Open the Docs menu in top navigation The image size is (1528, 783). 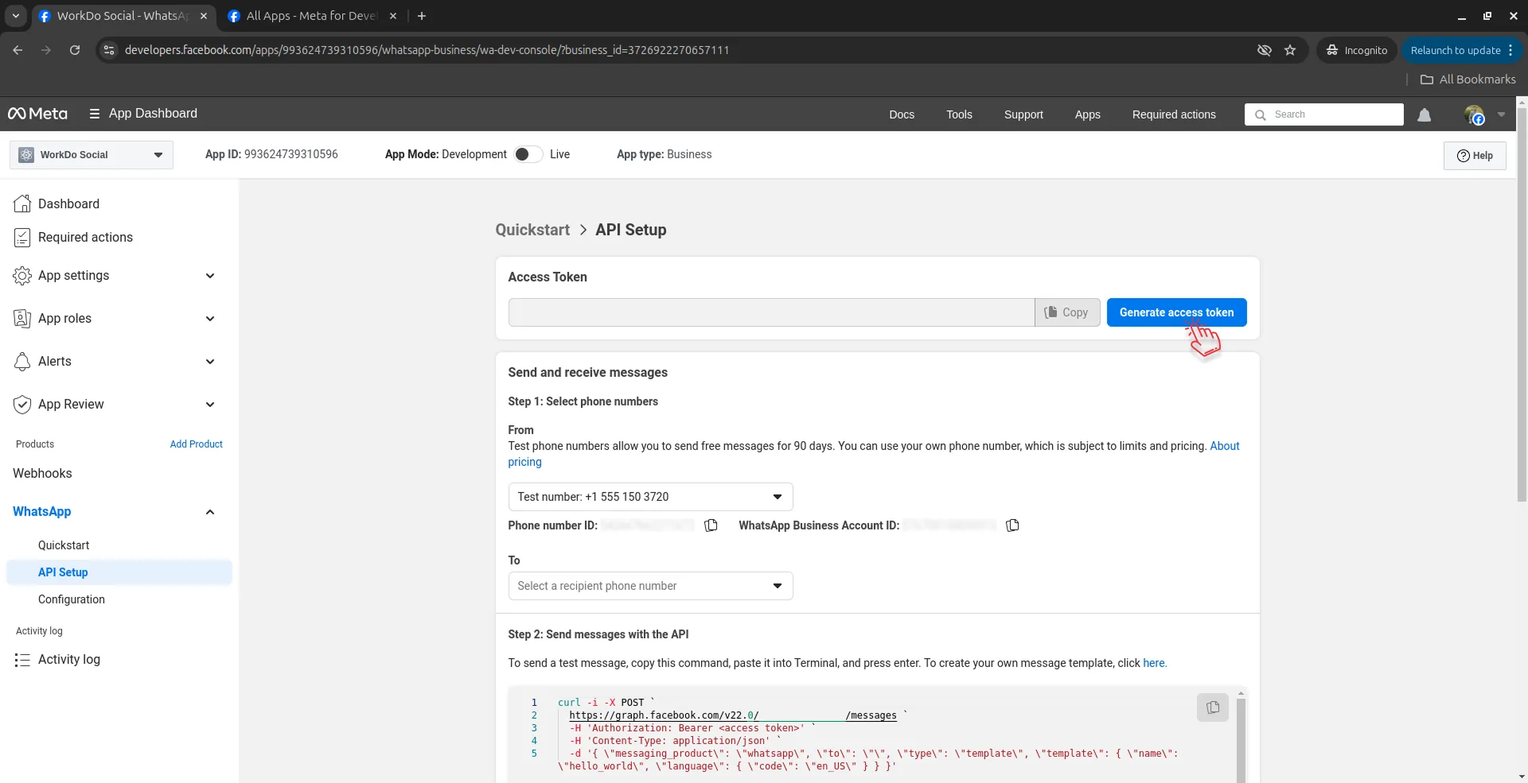pyautogui.click(x=901, y=114)
